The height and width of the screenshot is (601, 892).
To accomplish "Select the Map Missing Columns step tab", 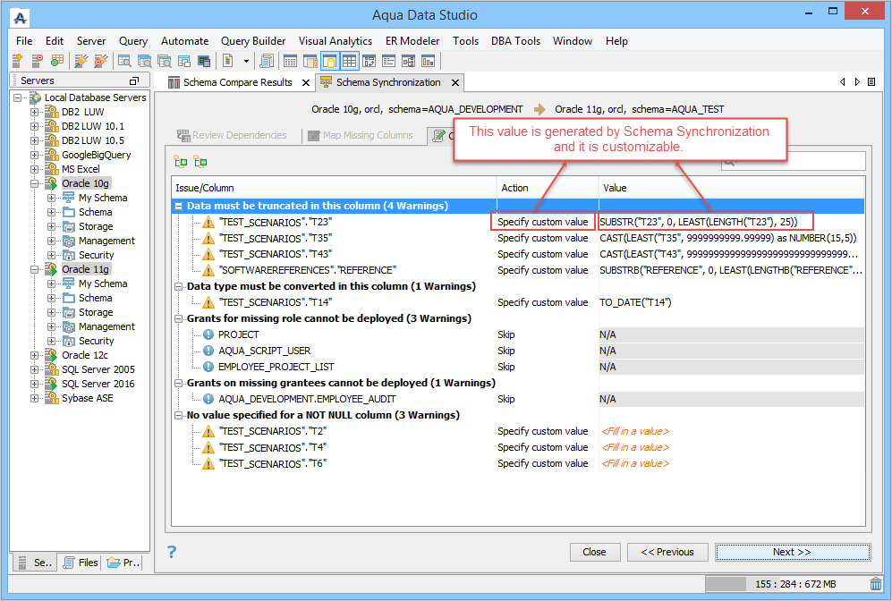I will [361, 135].
